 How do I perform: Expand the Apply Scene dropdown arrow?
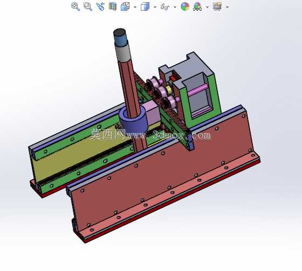point(207,7)
